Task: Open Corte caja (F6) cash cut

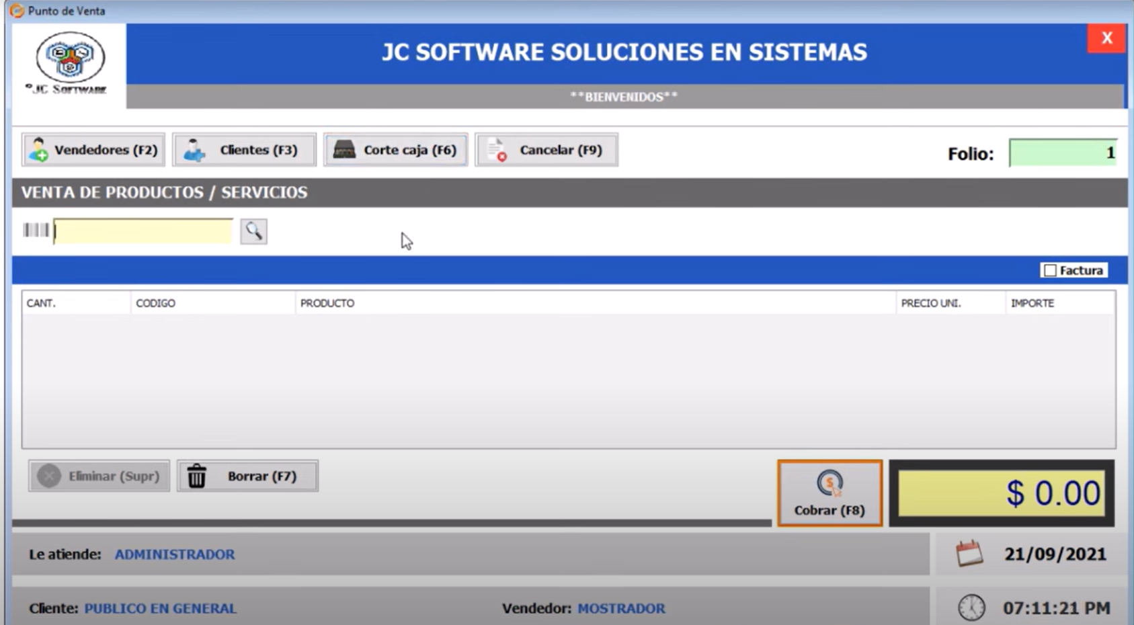Action: pos(395,150)
